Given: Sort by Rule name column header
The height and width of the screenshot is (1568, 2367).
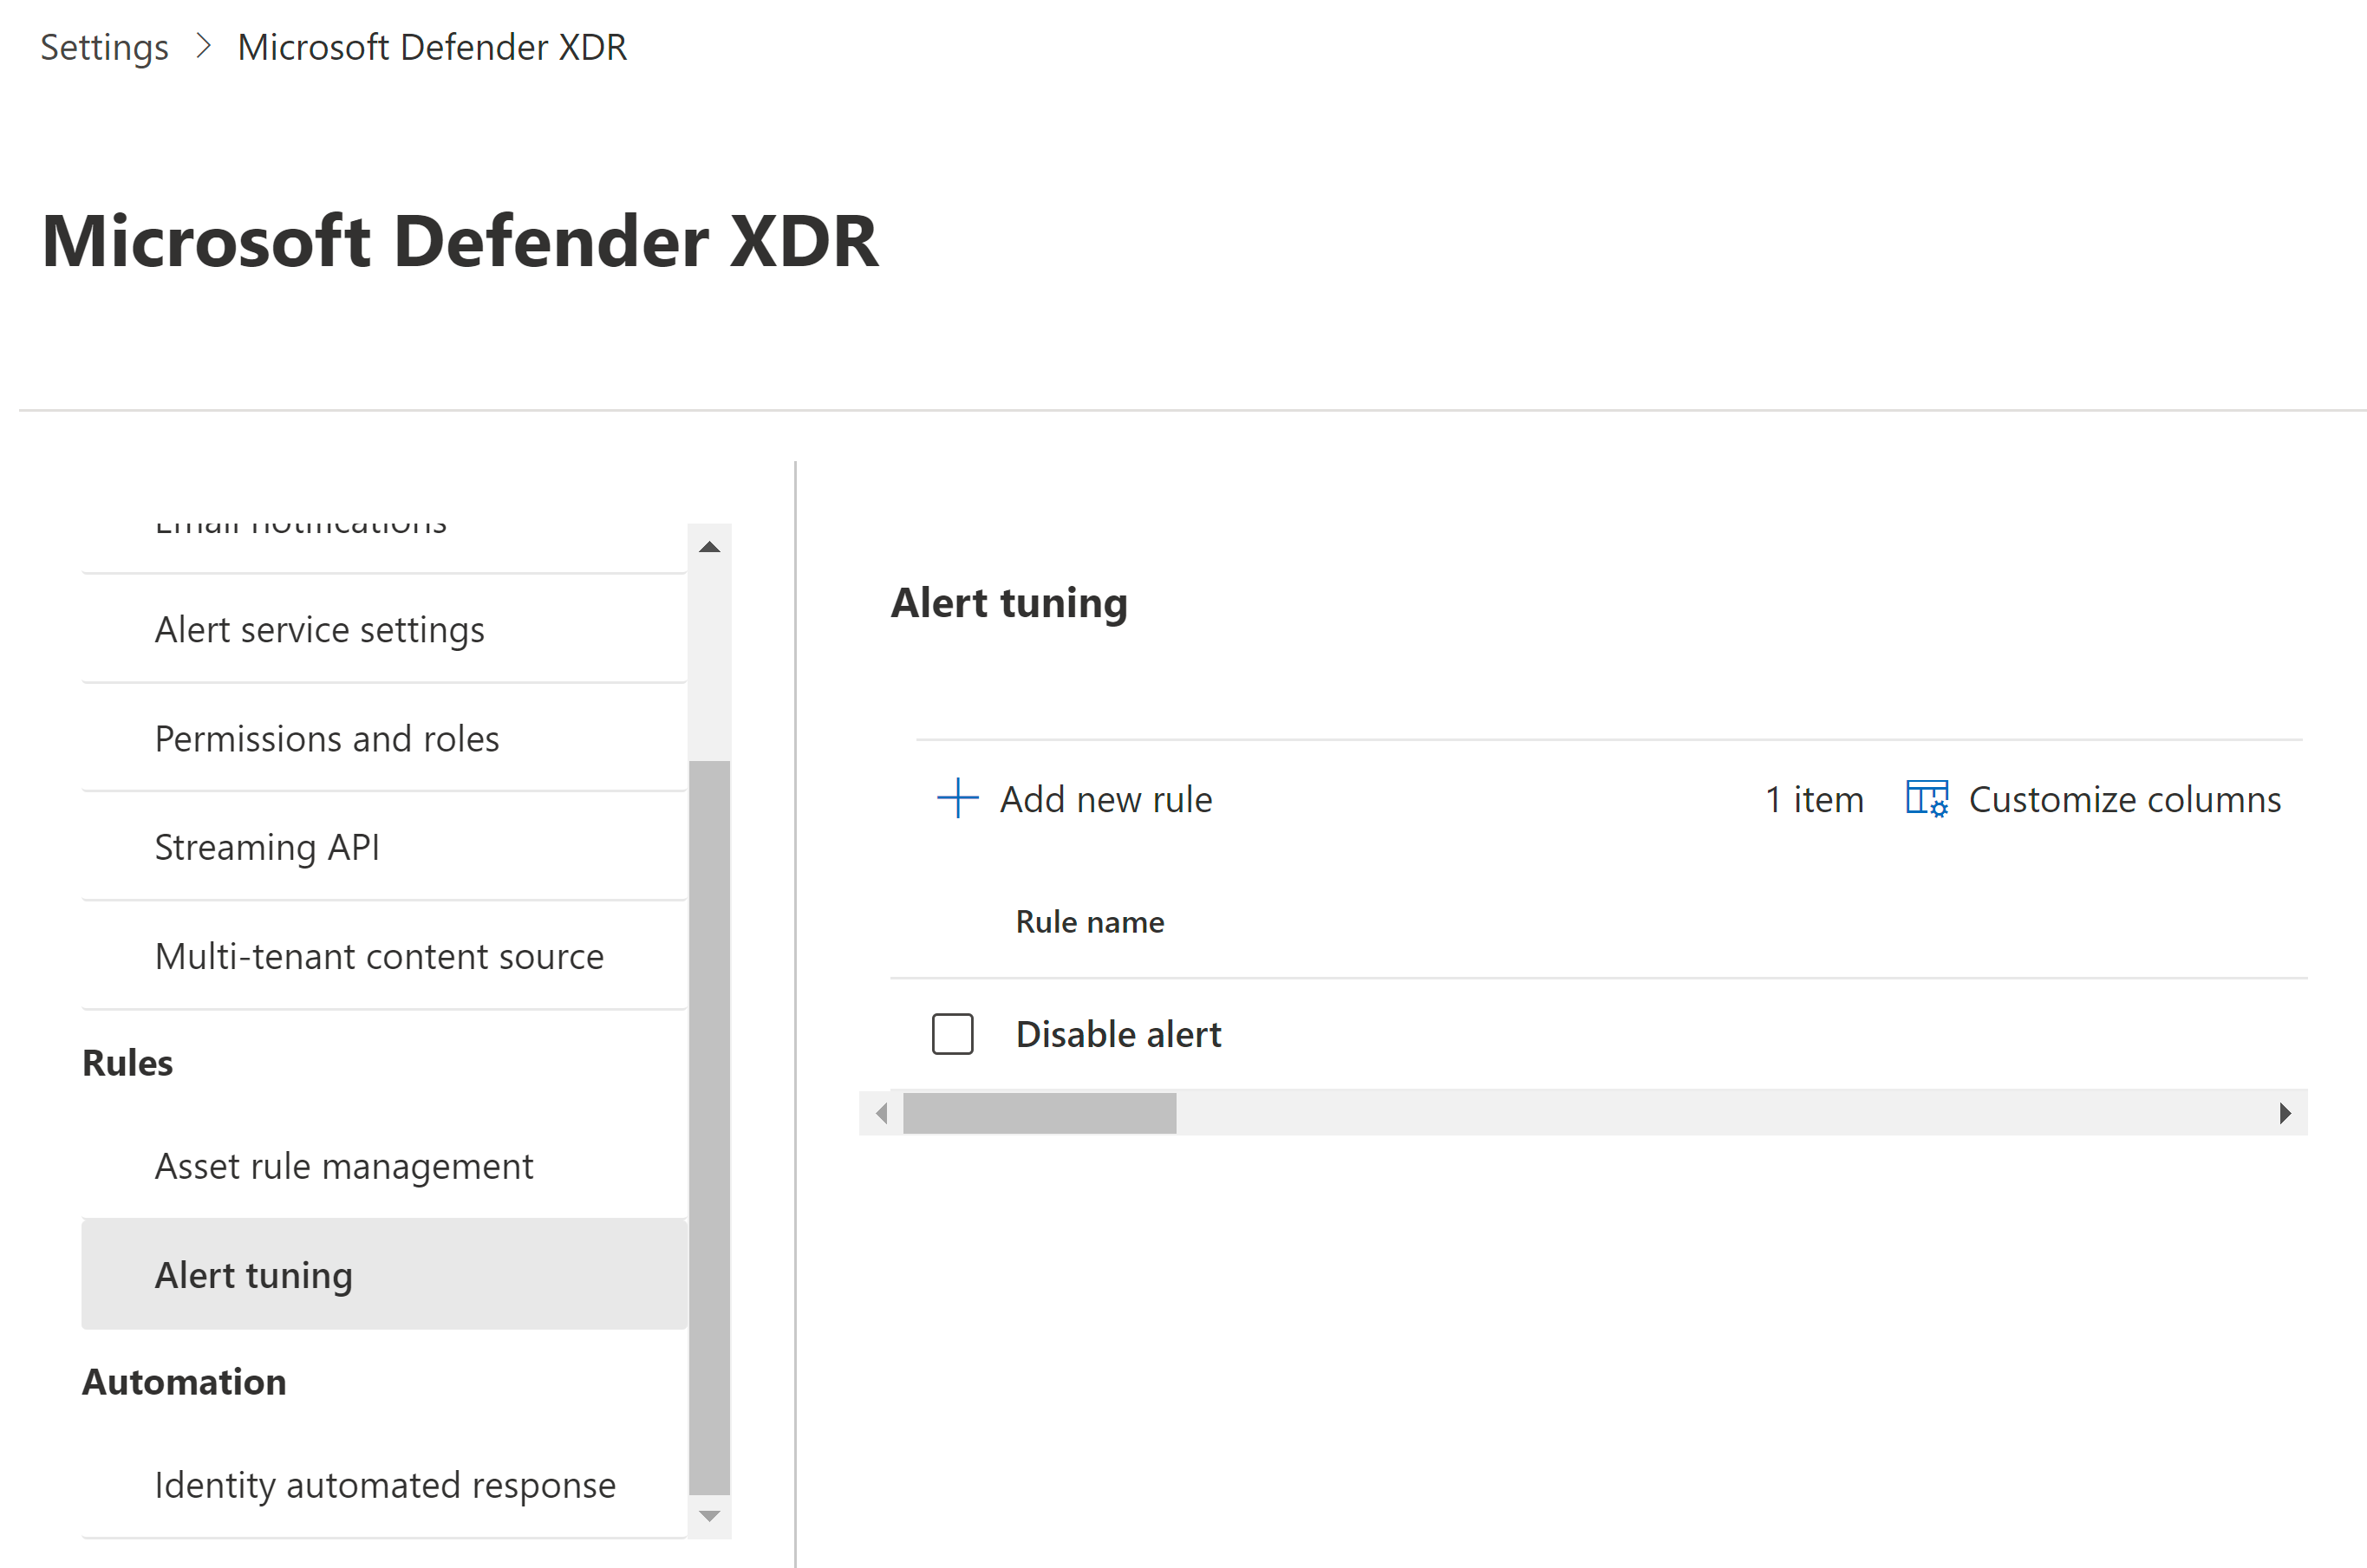Looking at the screenshot, I should point(1090,922).
